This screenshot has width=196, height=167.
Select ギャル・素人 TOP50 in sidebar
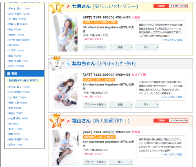tap(19, 9)
